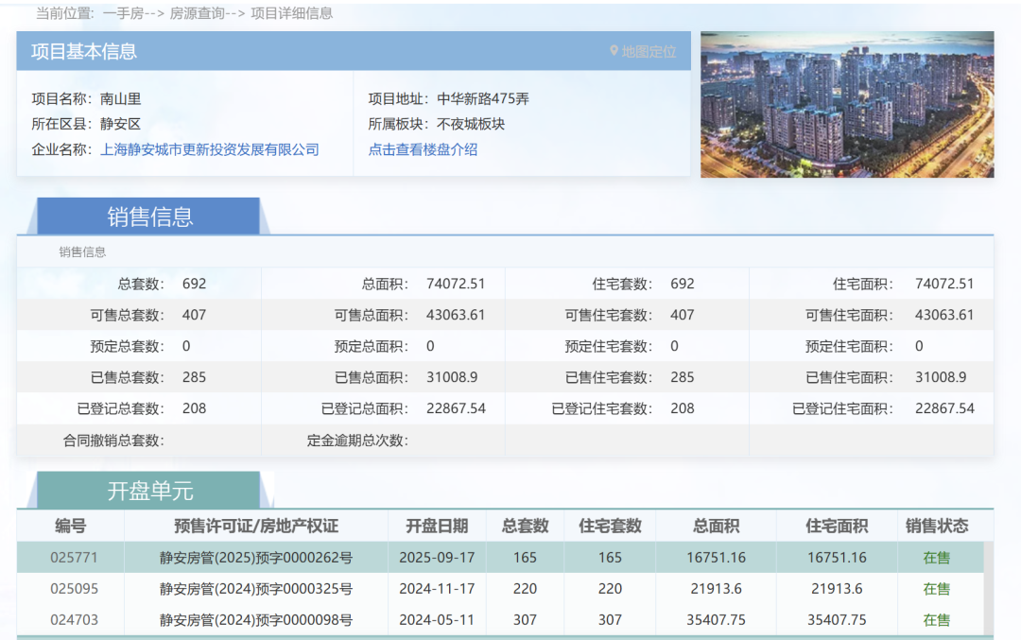Click opening date 2024-11-17

click(437, 589)
